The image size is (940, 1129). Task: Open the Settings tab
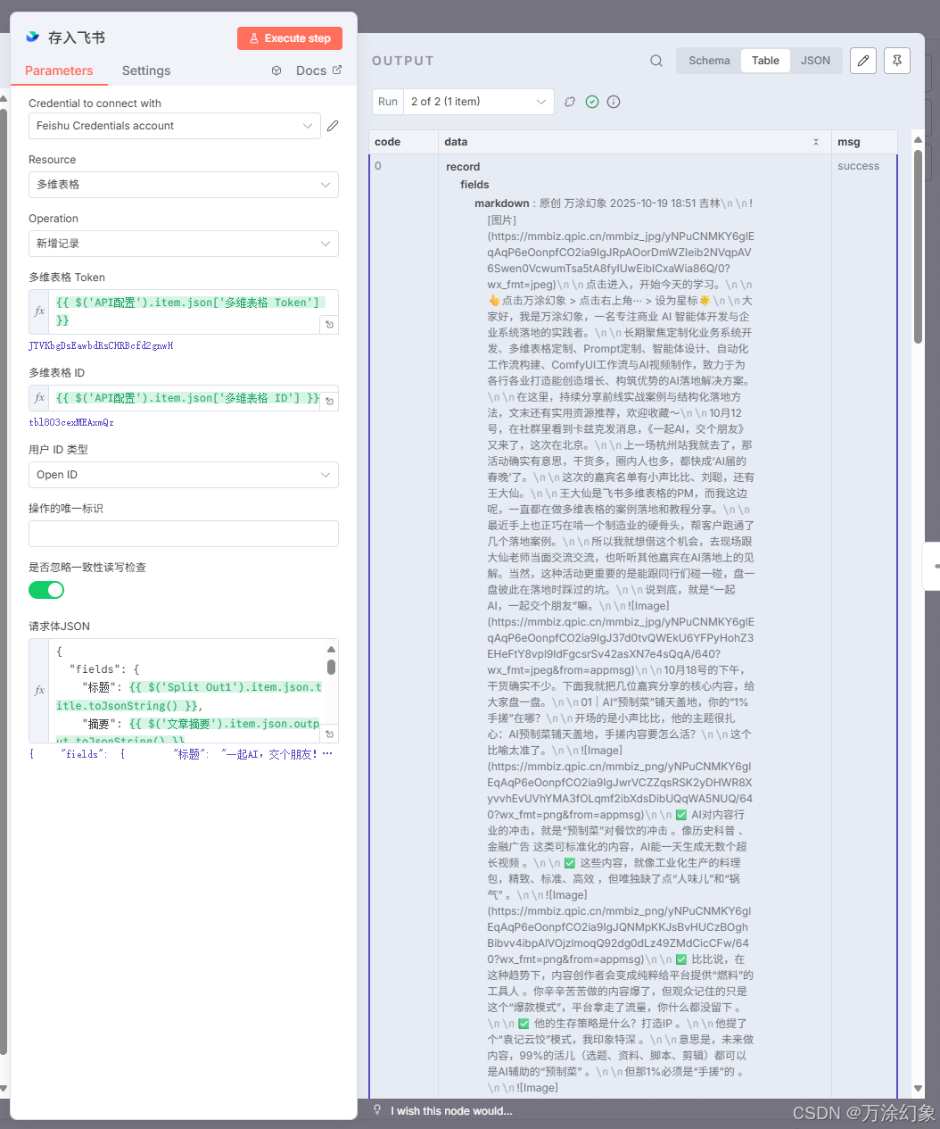[x=146, y=71]
